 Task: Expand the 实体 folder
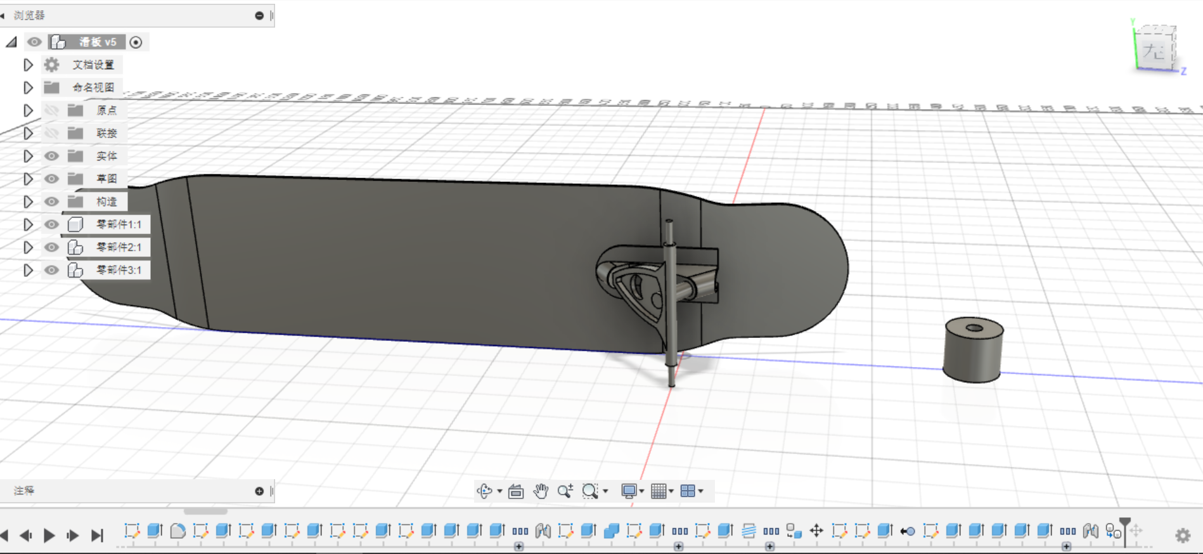(x=28, y=156)
